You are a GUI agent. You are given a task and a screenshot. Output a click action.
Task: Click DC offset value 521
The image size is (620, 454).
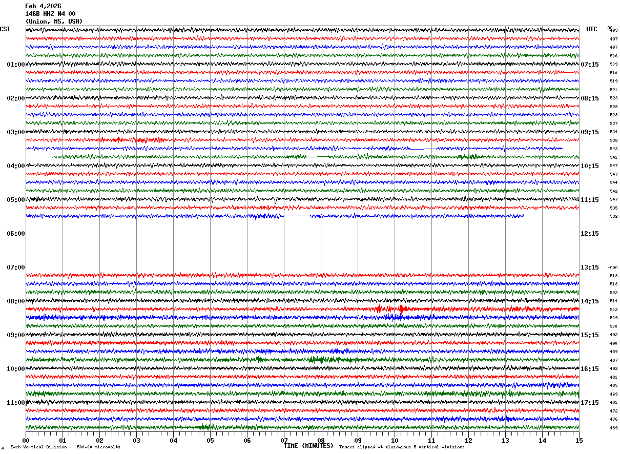click(x=613, y=90)
